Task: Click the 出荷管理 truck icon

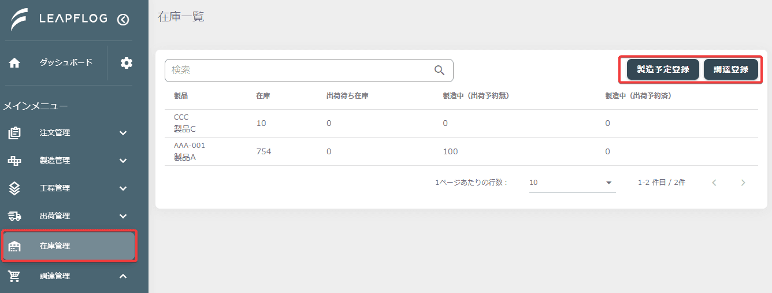Action: point(14,216)
